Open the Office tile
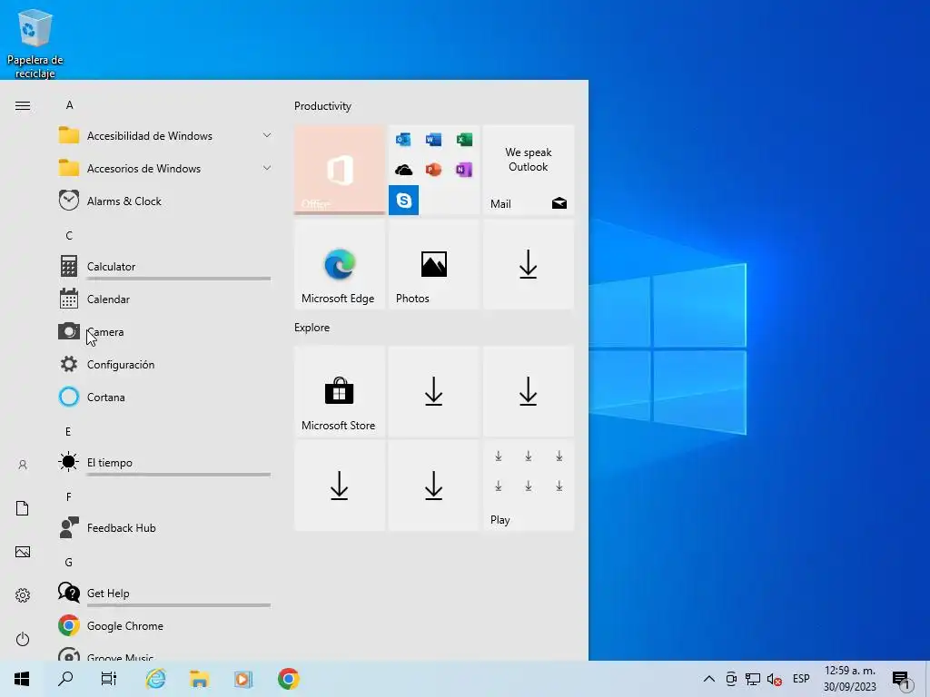The width and height of the screenshot is (930, 697). (340, 170)
